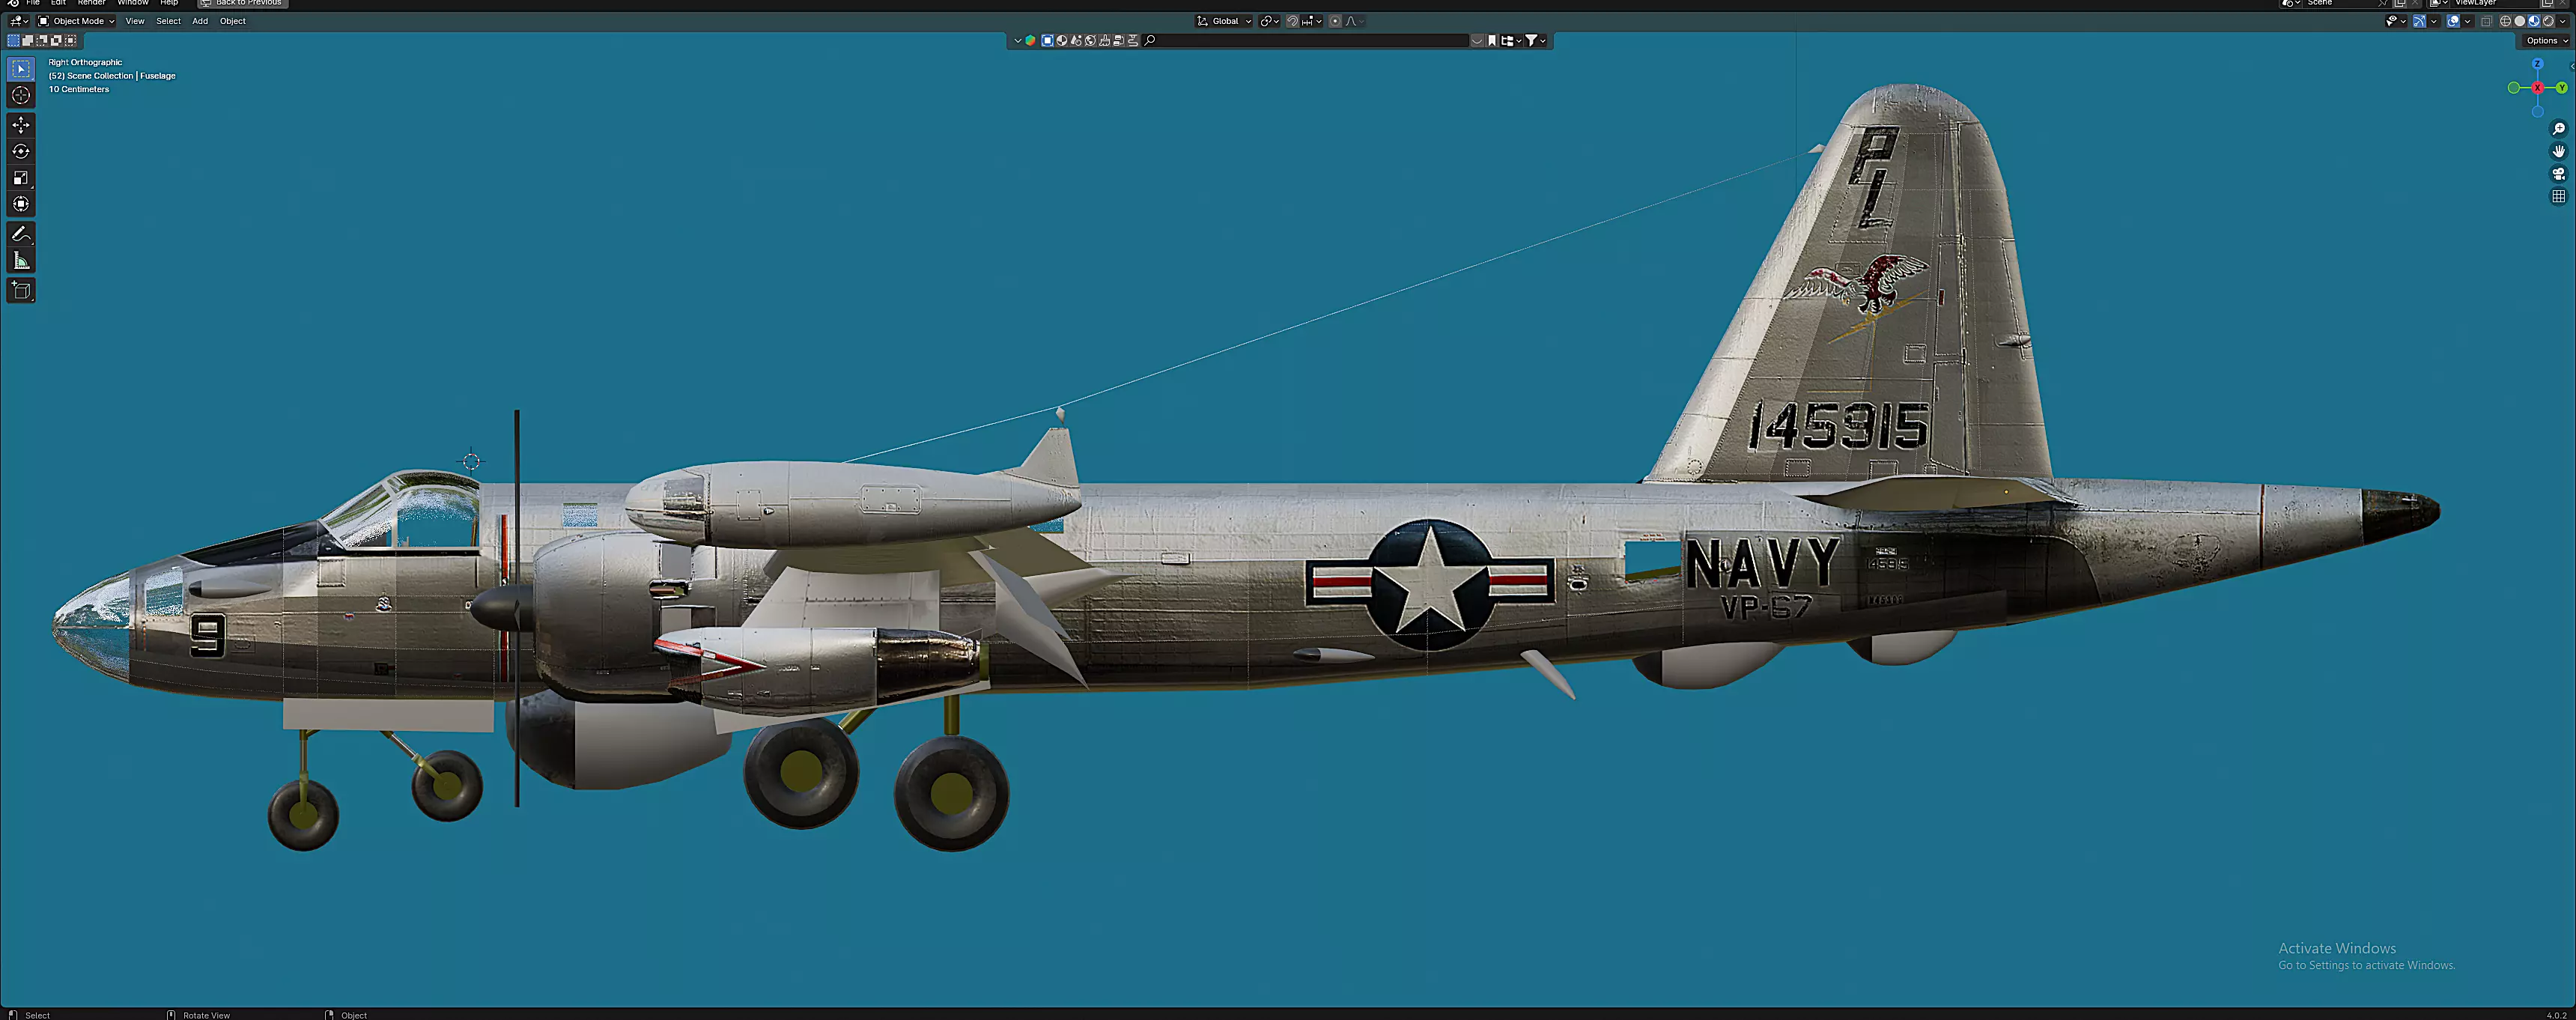This screenshot has width=2576, height=1020.
Task: Open the Edit menu
Action: pyautogui.click(x=58, y=3)
